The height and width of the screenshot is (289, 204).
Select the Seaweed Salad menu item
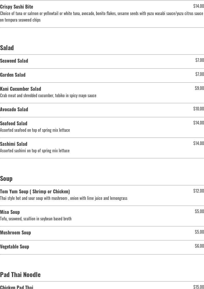[14, 61]
